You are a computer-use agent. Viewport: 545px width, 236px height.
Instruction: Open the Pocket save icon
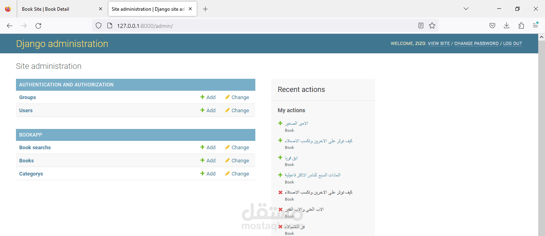(x=492, y=25)
